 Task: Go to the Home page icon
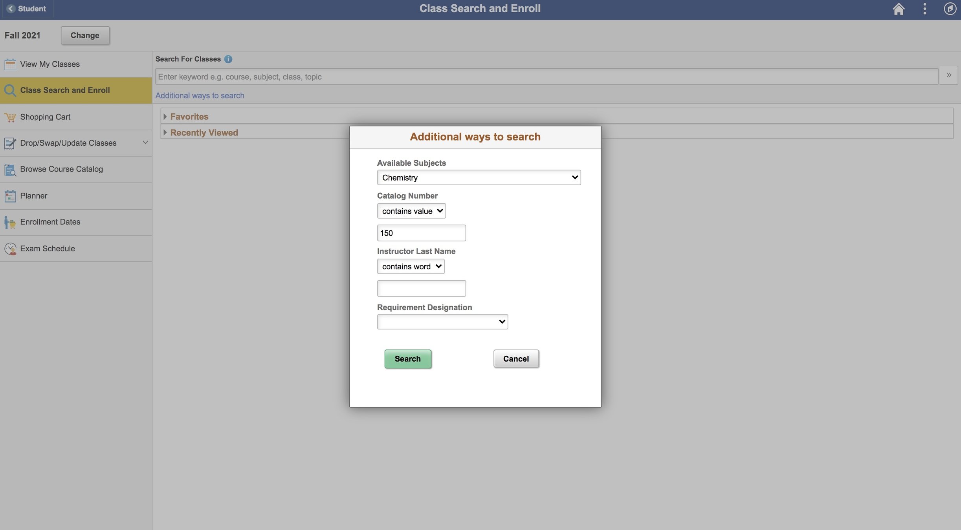898,9
